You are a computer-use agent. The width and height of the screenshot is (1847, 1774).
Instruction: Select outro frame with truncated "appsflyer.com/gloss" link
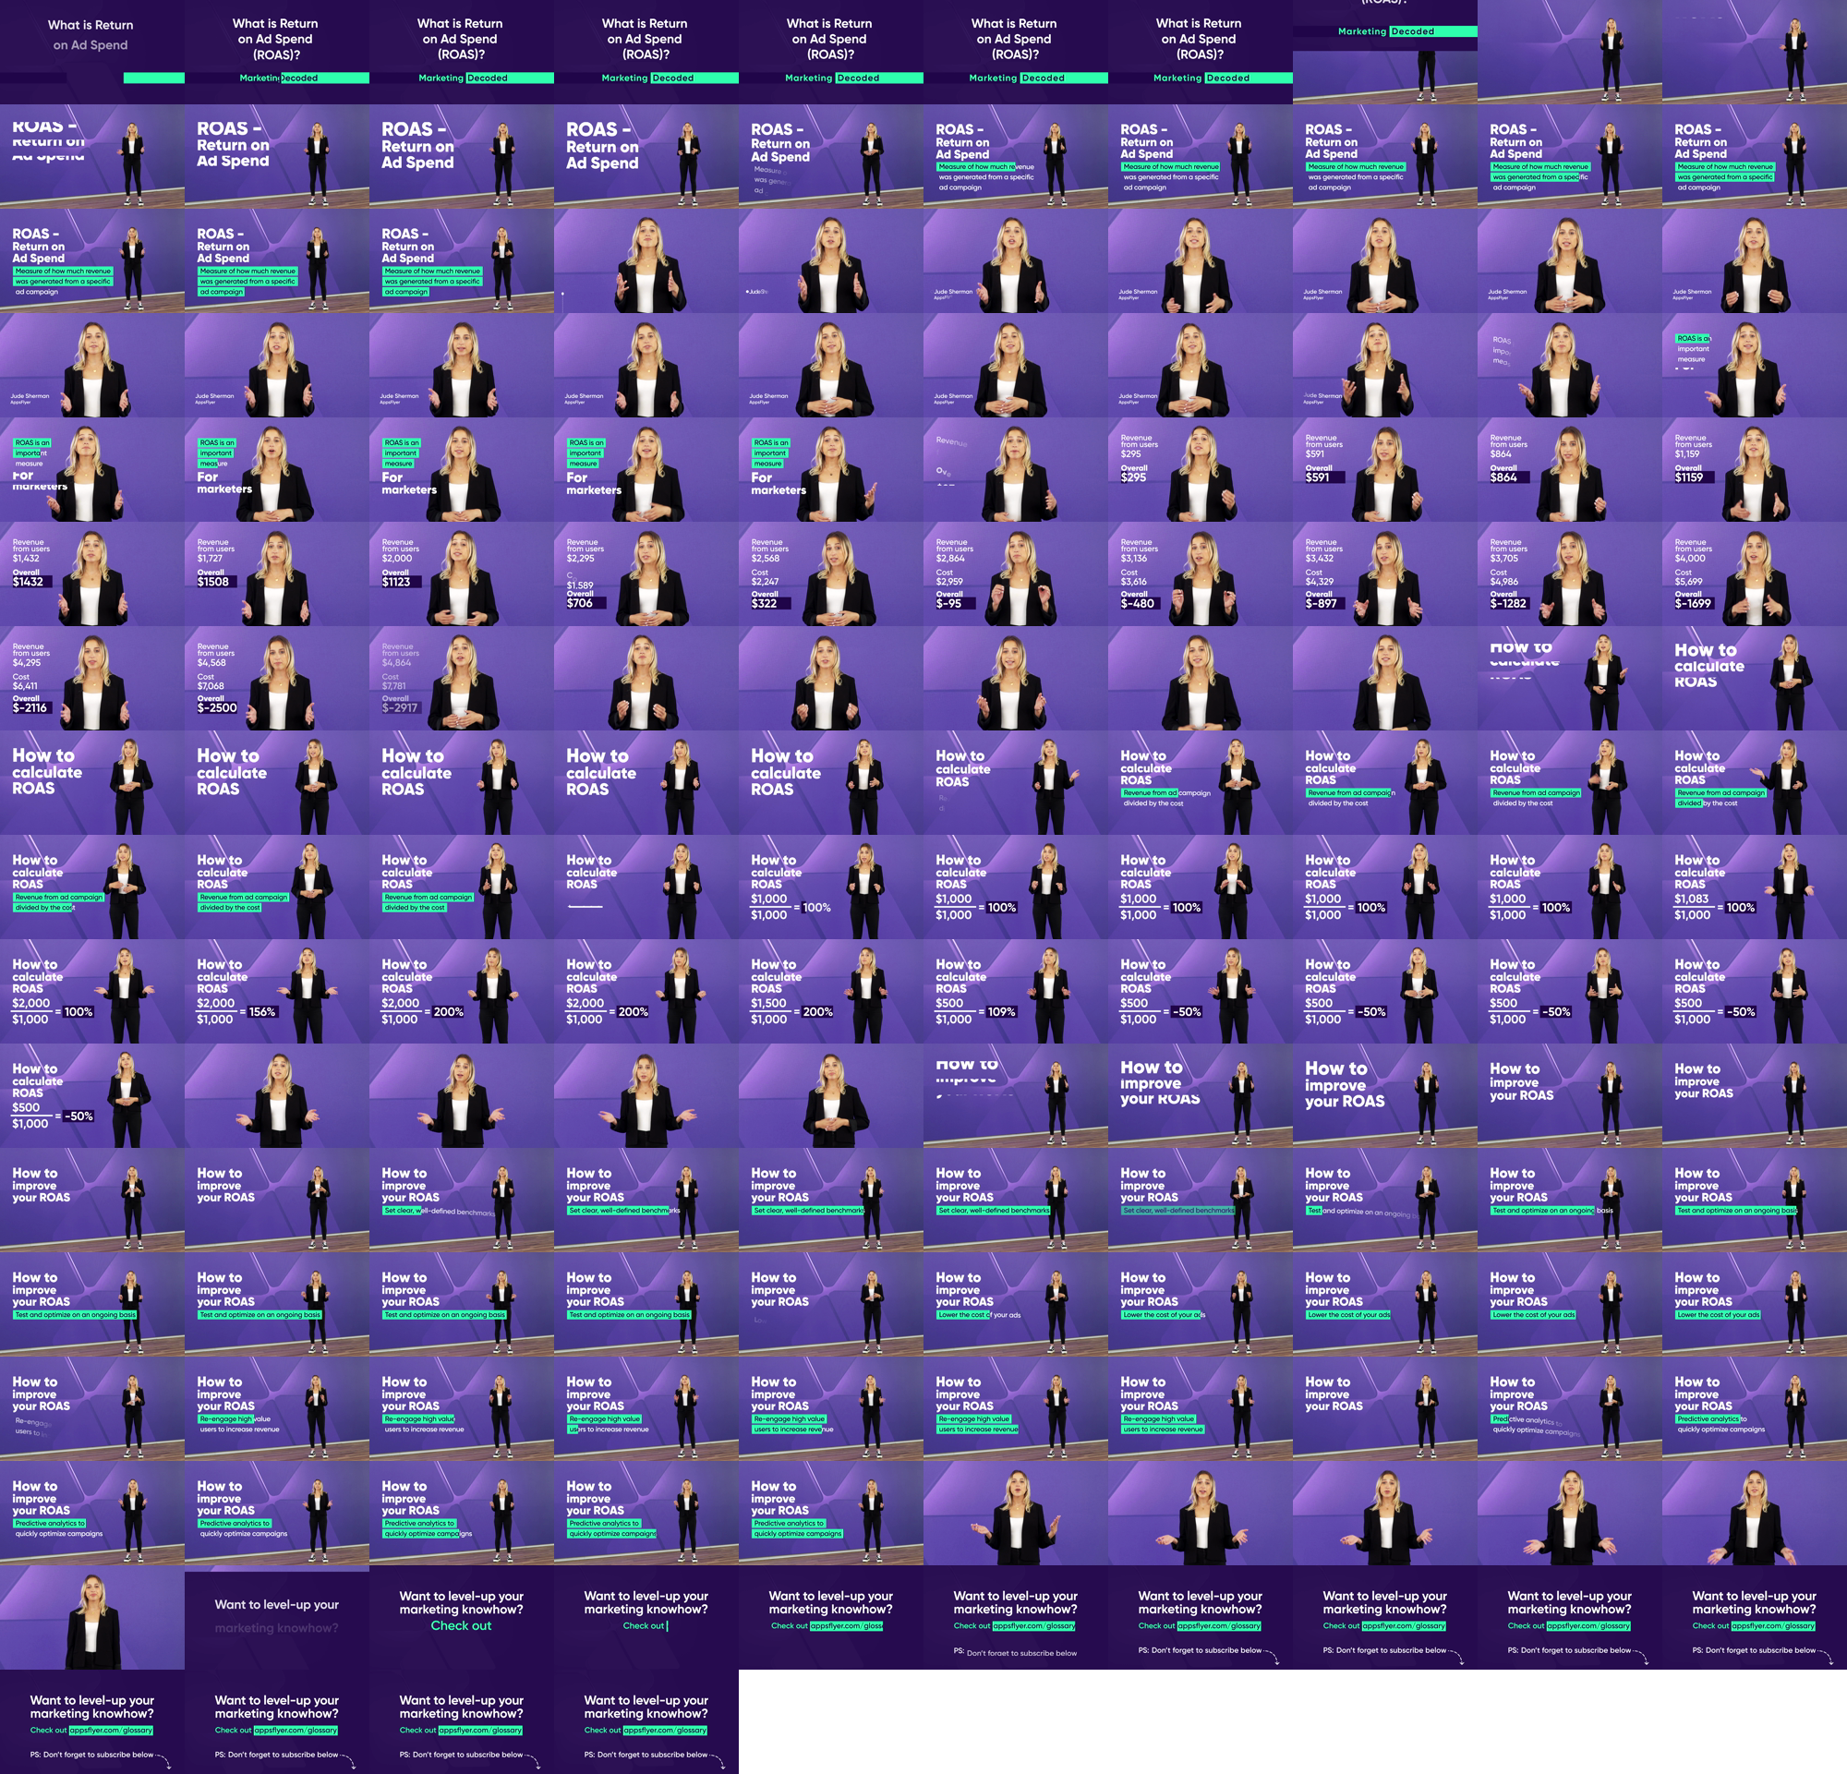tap(831, 1618)
